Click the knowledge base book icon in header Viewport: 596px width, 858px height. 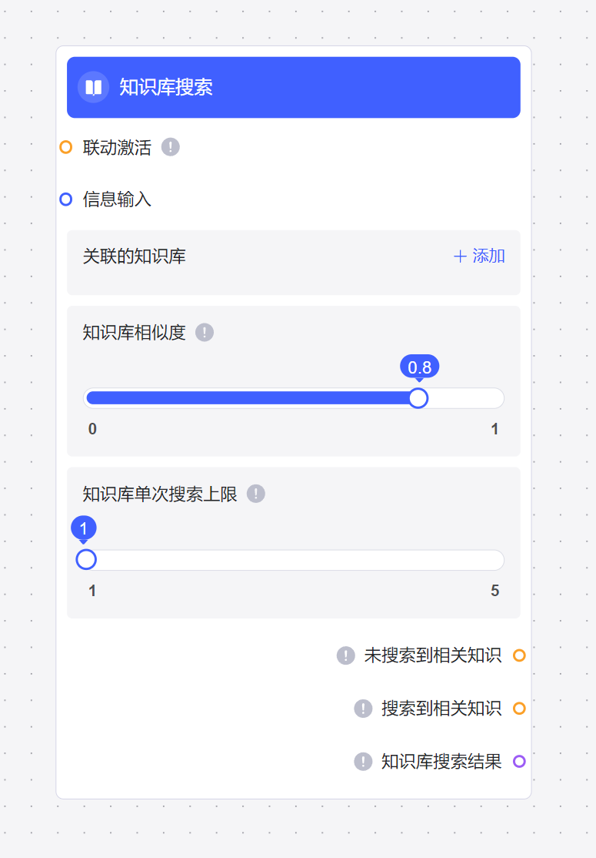click(x=93, y=87)
